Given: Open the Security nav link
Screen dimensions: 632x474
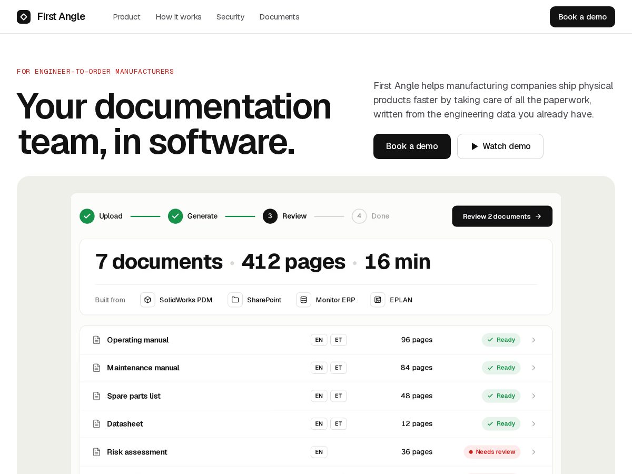Looking at the screenshot, I should 230,17.
